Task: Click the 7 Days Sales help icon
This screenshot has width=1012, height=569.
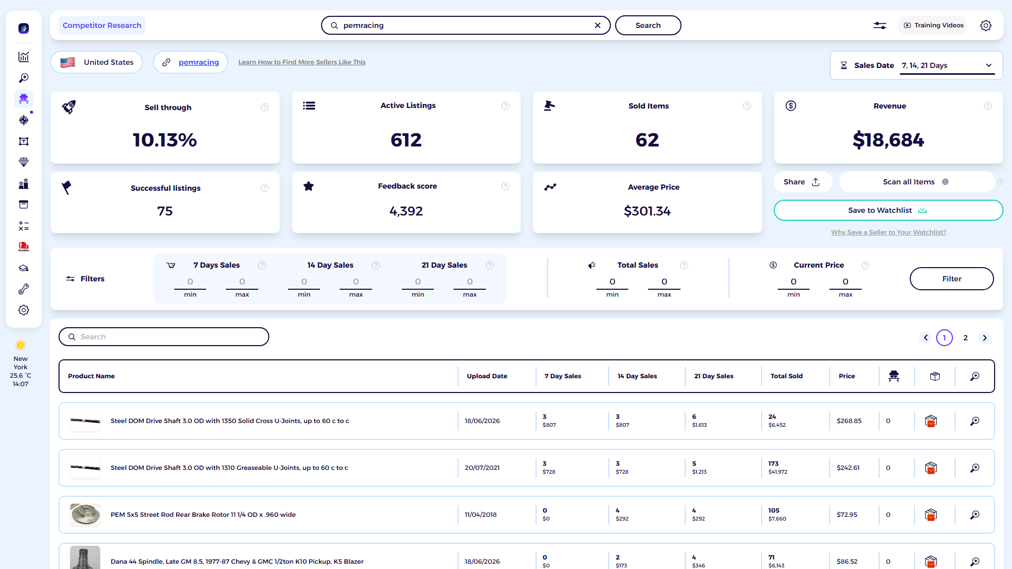Action: (x=262, y=266)
